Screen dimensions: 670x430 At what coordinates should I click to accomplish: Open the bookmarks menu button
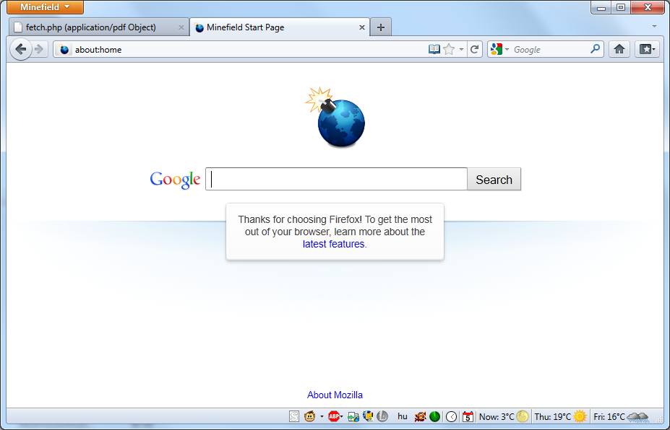[x=647, y=50]
